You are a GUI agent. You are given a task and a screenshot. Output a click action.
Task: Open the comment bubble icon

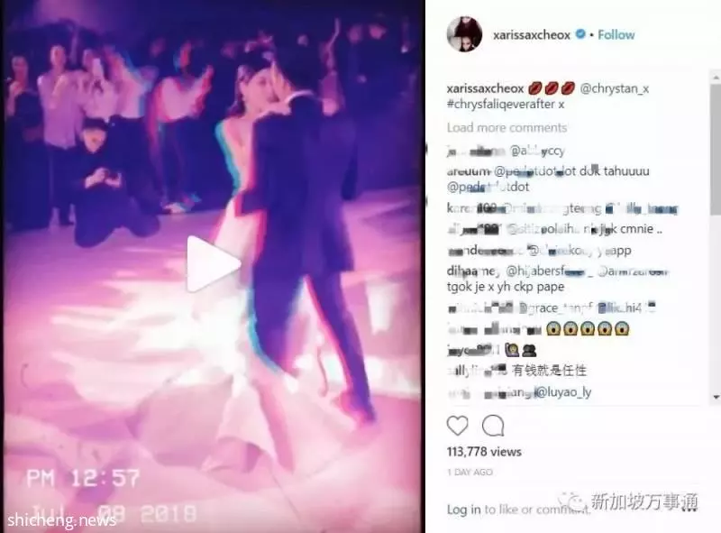tap(493, 426)
